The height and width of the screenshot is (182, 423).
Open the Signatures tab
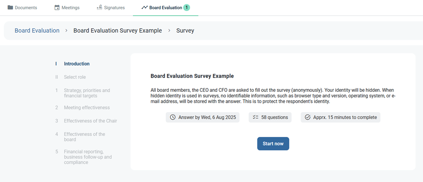click(111, 7)
